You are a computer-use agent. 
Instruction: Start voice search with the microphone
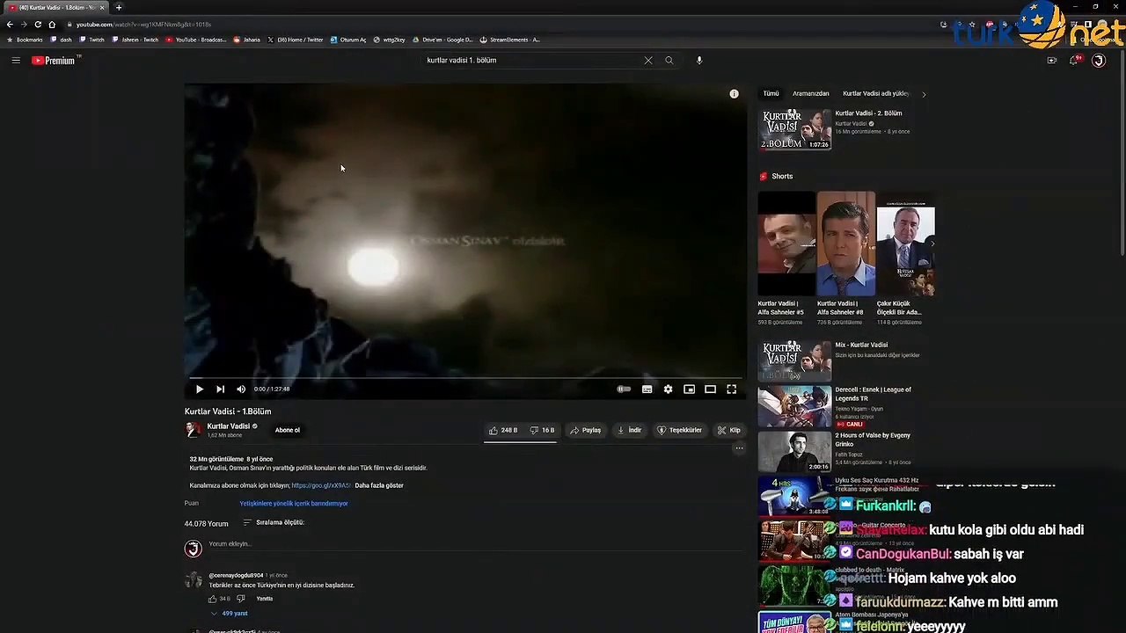699,61
